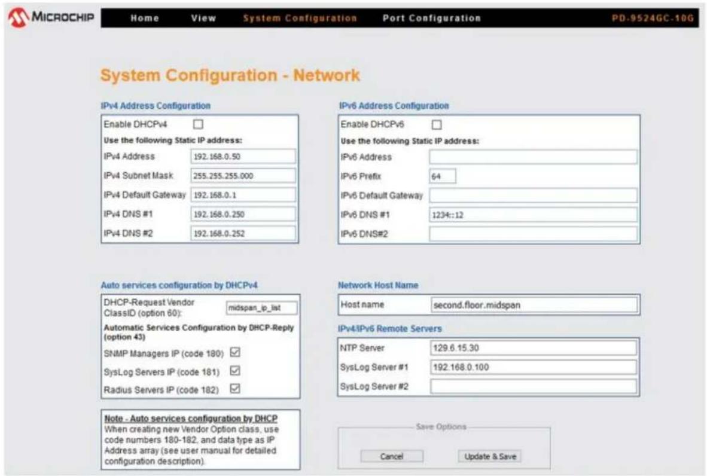
Task: Click the IPv4 Default Gateway field
Action: click(243, 195)
